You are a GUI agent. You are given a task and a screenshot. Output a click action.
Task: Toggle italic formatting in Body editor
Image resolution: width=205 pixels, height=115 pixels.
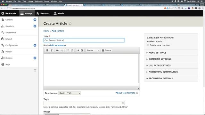52,50
